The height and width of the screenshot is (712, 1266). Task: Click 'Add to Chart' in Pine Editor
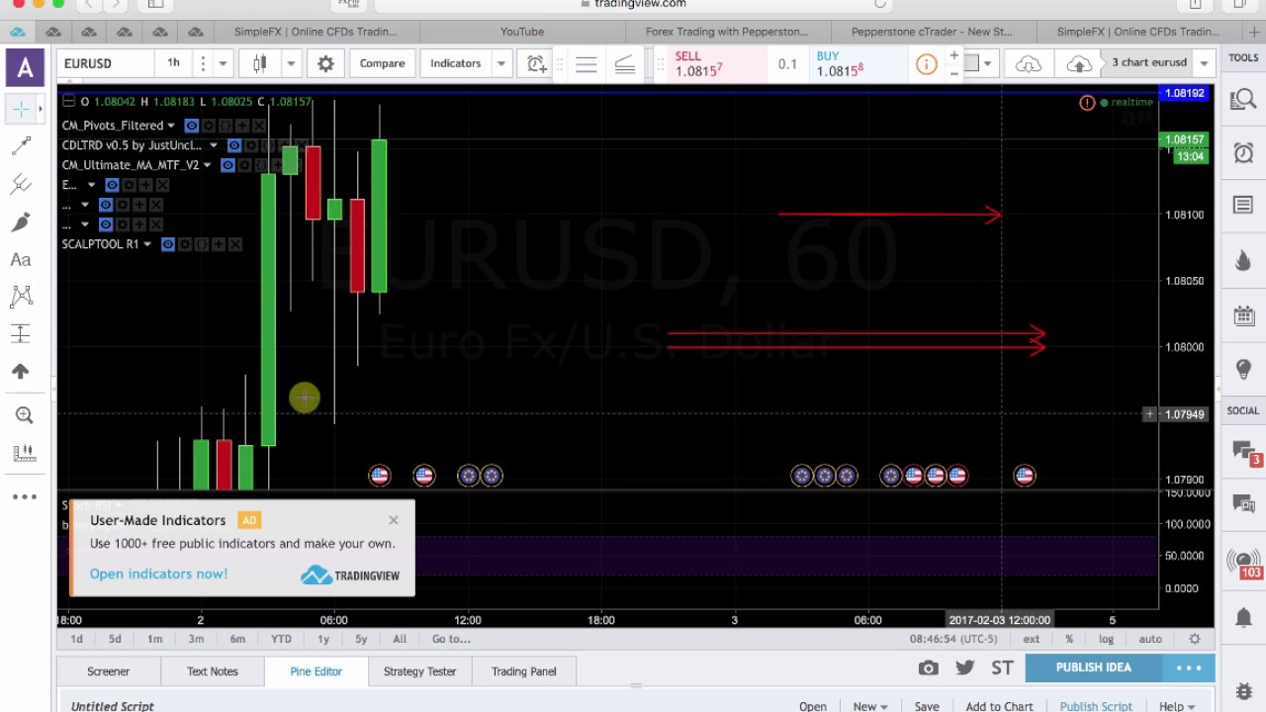[999, 706]
